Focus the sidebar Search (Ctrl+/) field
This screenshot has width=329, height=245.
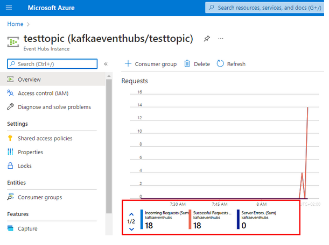tap(52, 64)
